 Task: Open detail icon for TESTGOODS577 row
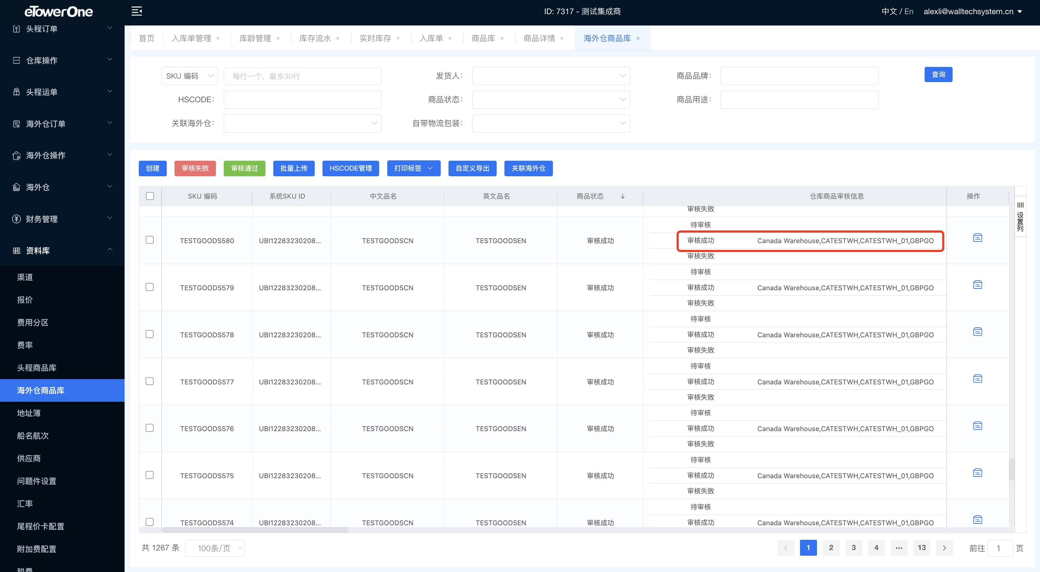click(x=977, y=379)
